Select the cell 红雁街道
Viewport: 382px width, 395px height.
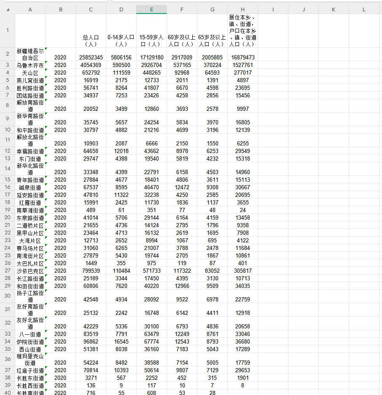(x=30, y=202)
